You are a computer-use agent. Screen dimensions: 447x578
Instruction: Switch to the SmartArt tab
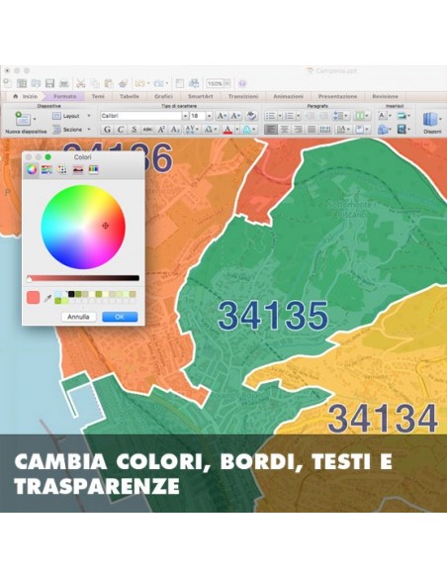pyautogui.click(x=201, y=96)
